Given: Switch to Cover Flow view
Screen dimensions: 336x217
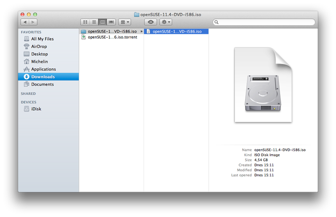Looking at the screenshot, I should pyautogui.click(x=111, y=22).
